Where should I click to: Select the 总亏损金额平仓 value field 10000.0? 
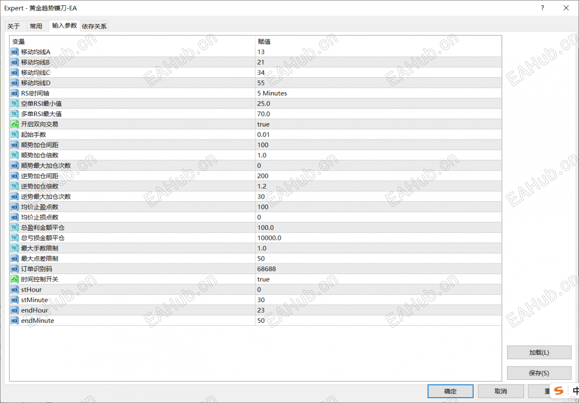click(x=378, y=237)
